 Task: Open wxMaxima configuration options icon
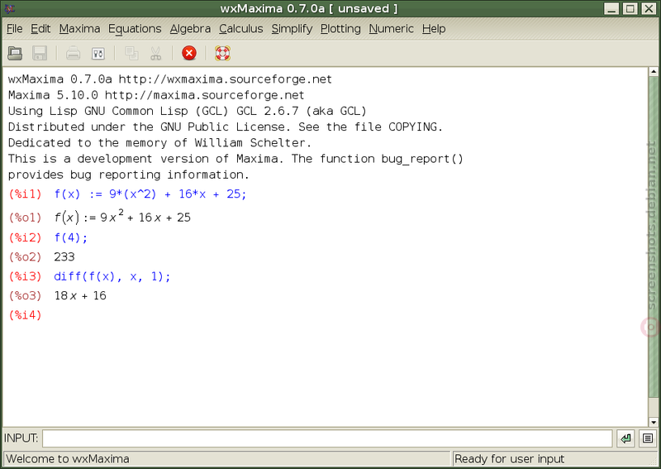coord(97,53)
